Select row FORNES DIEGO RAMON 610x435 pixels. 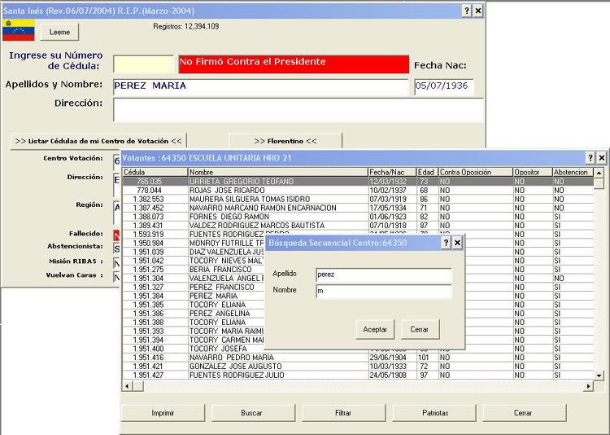click(x=358, y=217)
